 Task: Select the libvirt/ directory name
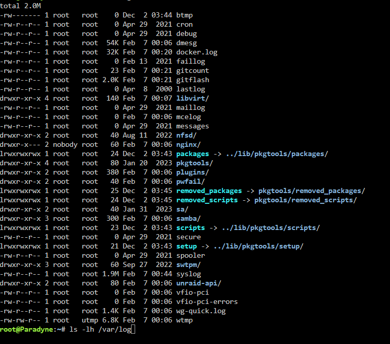[x=193, y=98]
